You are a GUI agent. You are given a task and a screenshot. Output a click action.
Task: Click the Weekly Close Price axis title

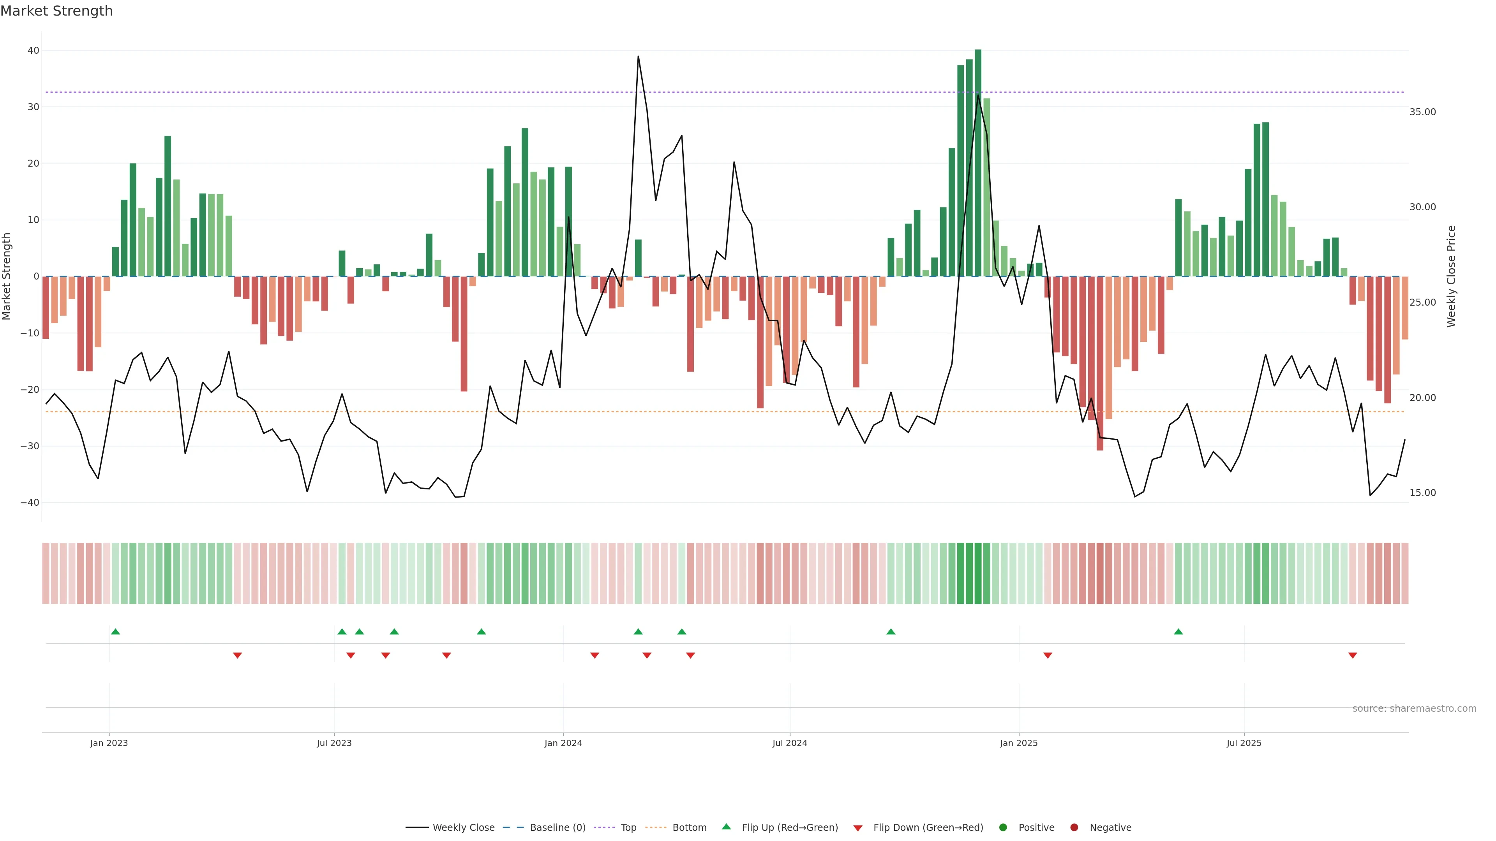(1451, 276)
